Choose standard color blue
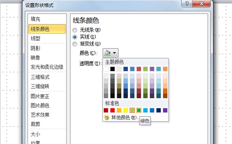The image size is (232, 144). coord(152,110)
